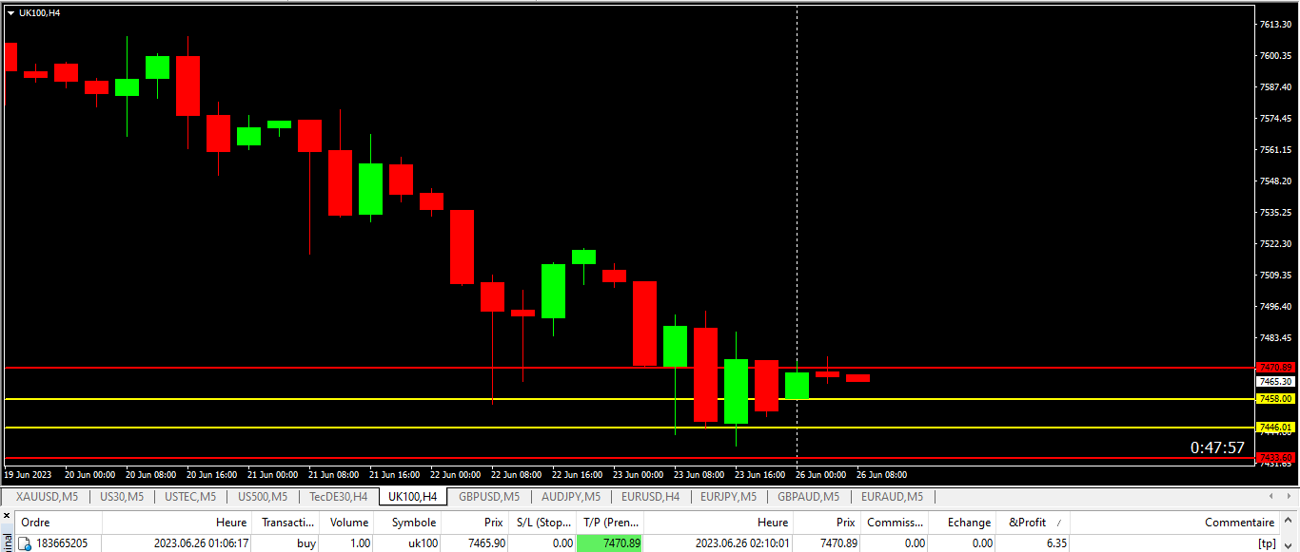Select the active UK100,H4 chart tab
Viewport: 1300px width, 552px height.
[x=413, y=497]
